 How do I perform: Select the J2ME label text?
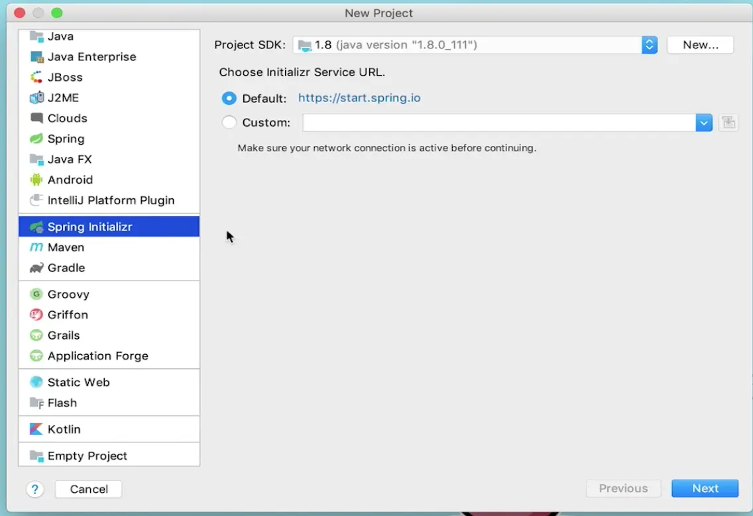[x=63, y=97]
